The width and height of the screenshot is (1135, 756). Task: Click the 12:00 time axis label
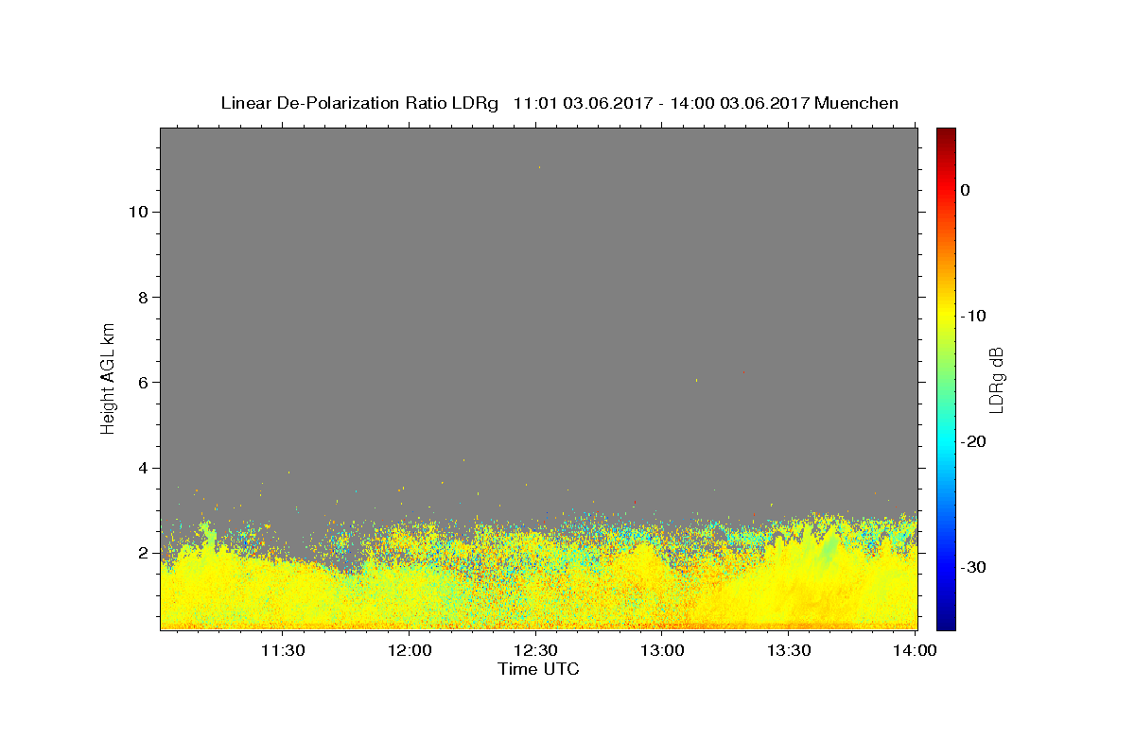[x=409, y=650]
